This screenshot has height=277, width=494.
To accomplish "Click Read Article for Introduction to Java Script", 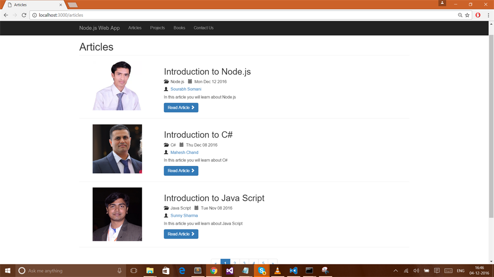I will [181, 234].
